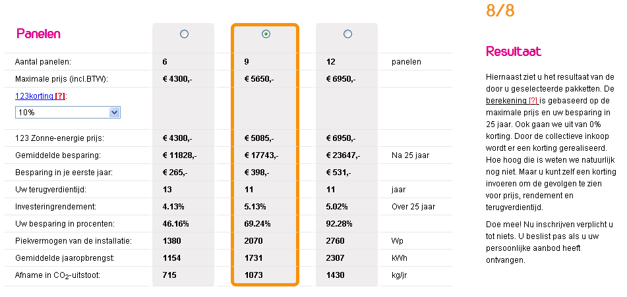Viewport: 627px width, 297px height.
Task: Open the 123korting percentage dropdown
Action: click(67, 112)
